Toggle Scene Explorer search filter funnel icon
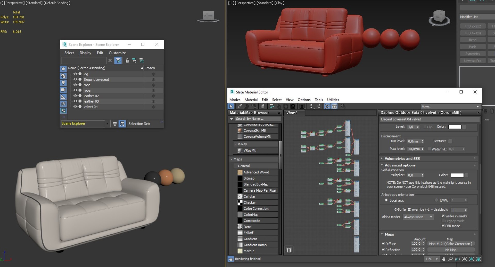495x267 pixels. (x=118, y=60)
